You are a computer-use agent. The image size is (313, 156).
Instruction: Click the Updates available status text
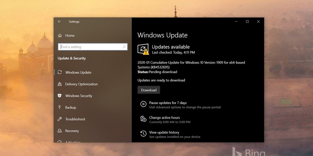[171, 47]
